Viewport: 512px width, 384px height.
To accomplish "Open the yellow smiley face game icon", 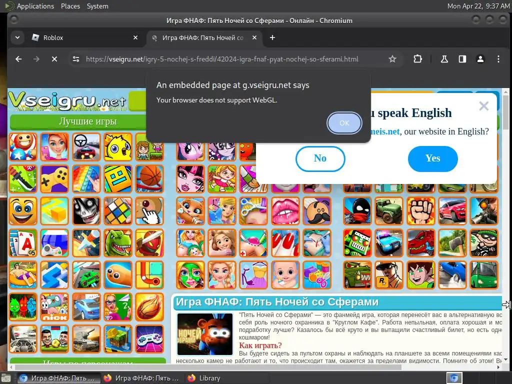I will pos(23,211).
